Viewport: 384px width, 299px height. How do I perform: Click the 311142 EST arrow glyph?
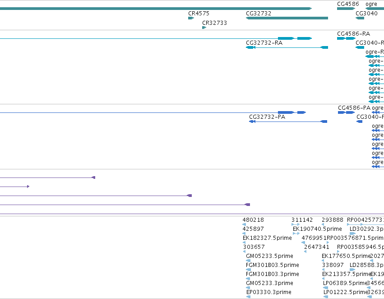click(x=296, y=224)
